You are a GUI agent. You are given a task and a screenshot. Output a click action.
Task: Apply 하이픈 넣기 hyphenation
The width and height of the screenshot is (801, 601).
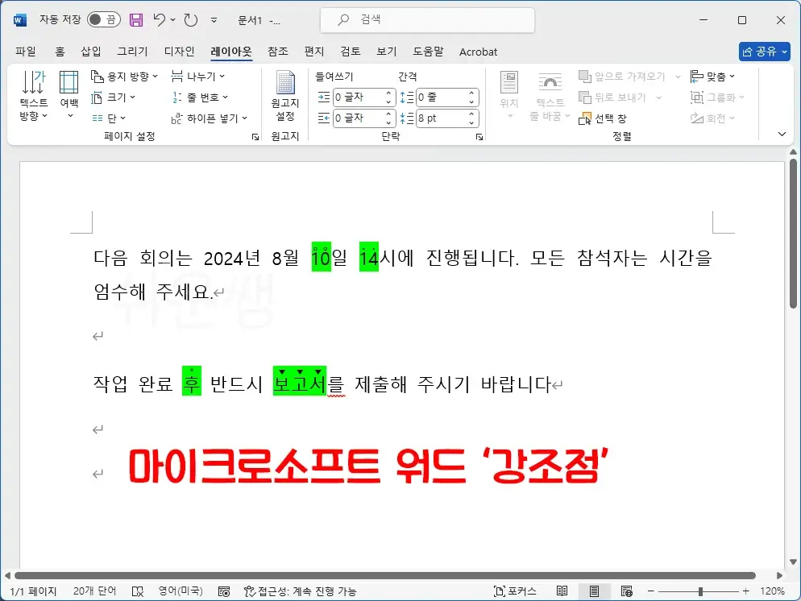point(208,118)
